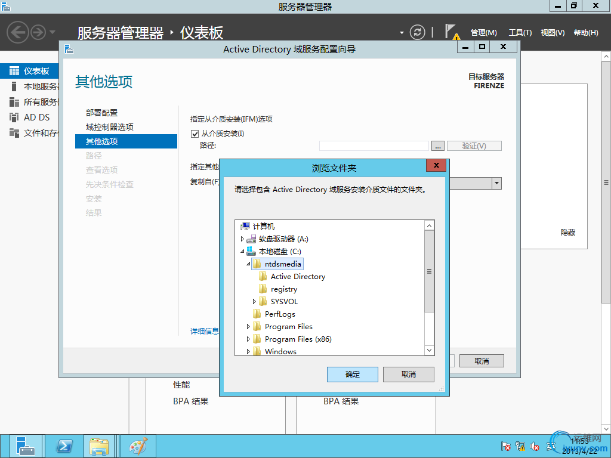Image resolution: width=611 pixels, height=458 pixels.
Task: Click the volume muted tray icon
Action: (535, 446)
